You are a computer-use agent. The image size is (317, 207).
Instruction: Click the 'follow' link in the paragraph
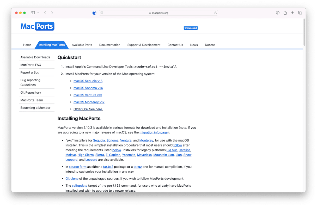178,145
